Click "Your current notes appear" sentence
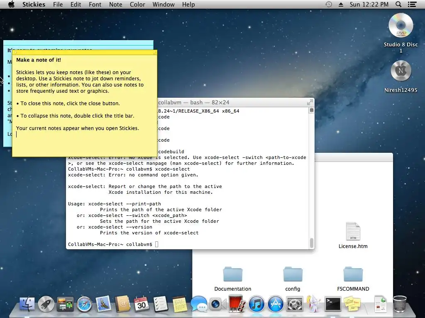The width and height of the screenshot is (425, 318). coord(78,128)
